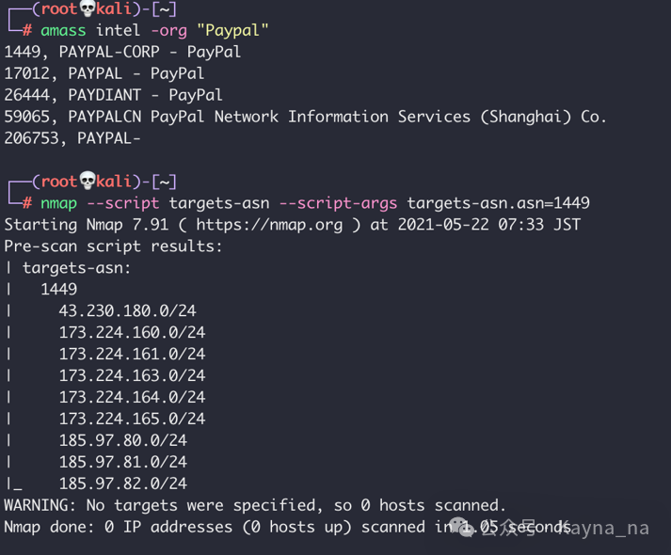
Task: Select the 43.230.180.0/24 network range
Action: pos(128,310)
